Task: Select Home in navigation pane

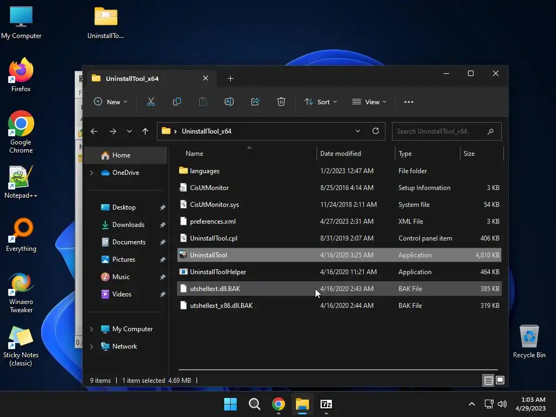Action: (125, 155)
